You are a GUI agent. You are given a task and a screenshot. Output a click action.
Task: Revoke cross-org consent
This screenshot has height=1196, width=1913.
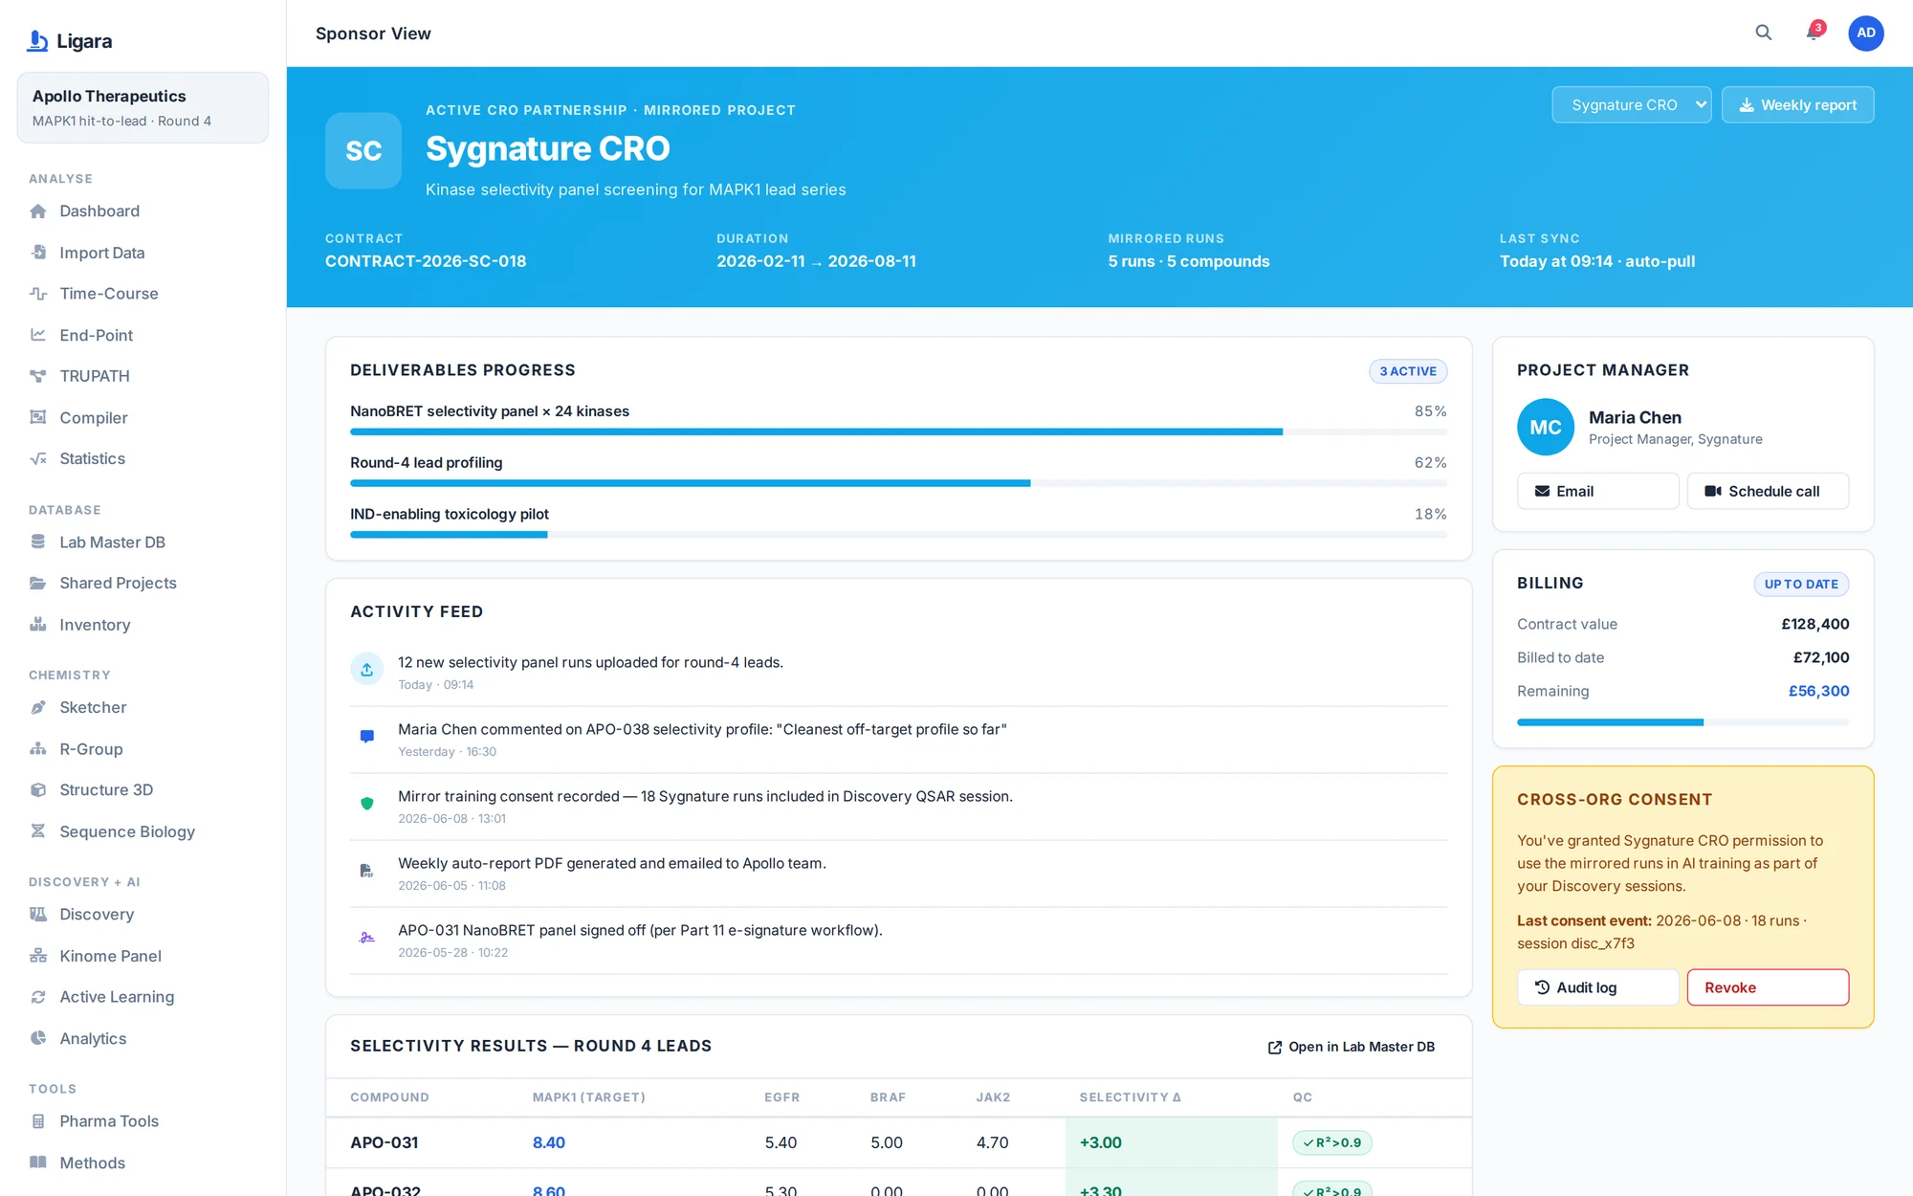tap(1768, 987)
